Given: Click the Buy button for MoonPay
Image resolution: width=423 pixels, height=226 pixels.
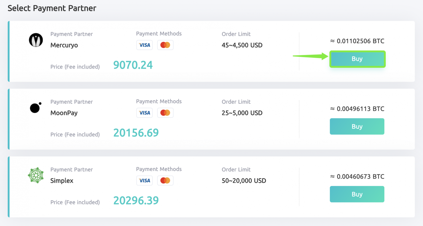Looking at the screenshot, I should (357, 126).
